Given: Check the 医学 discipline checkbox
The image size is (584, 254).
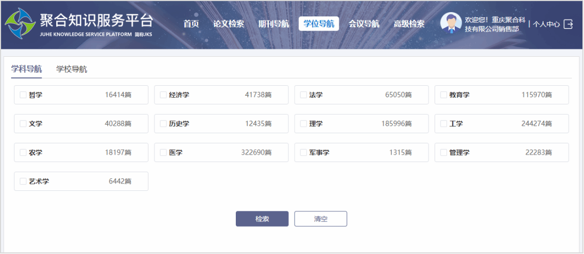Looking at the screenshot, I should 163,153.
